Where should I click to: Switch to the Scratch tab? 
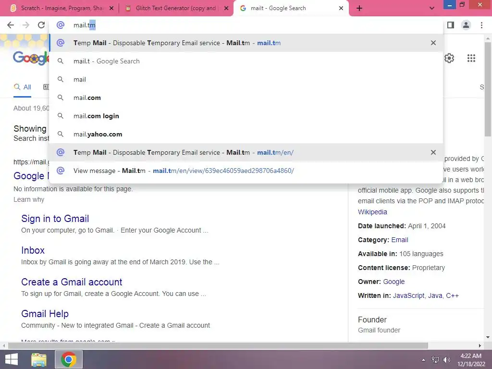coord(61,8)
